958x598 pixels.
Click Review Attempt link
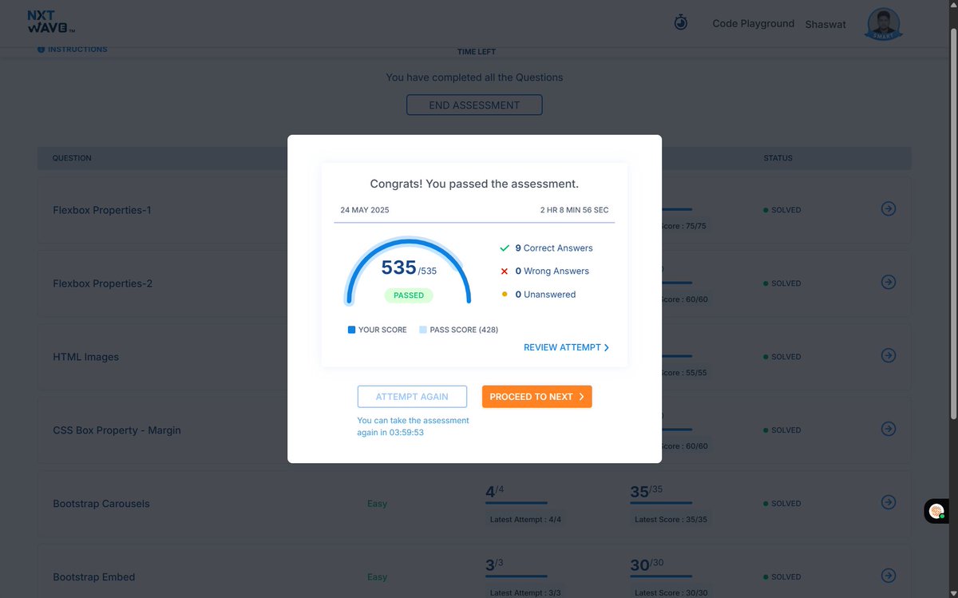[566, 347]
